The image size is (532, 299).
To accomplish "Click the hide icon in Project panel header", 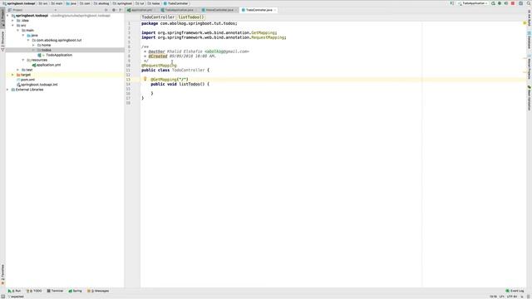I will point(120,10).
